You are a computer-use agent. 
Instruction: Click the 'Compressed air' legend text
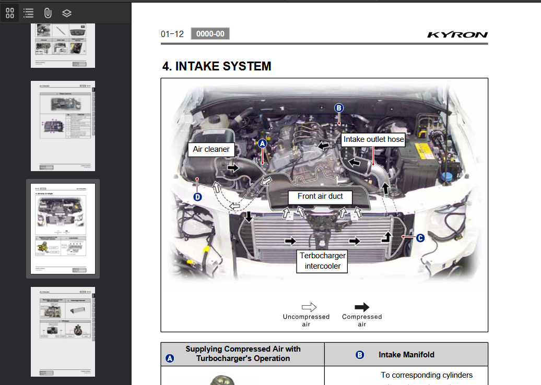[x=362, y=320]
